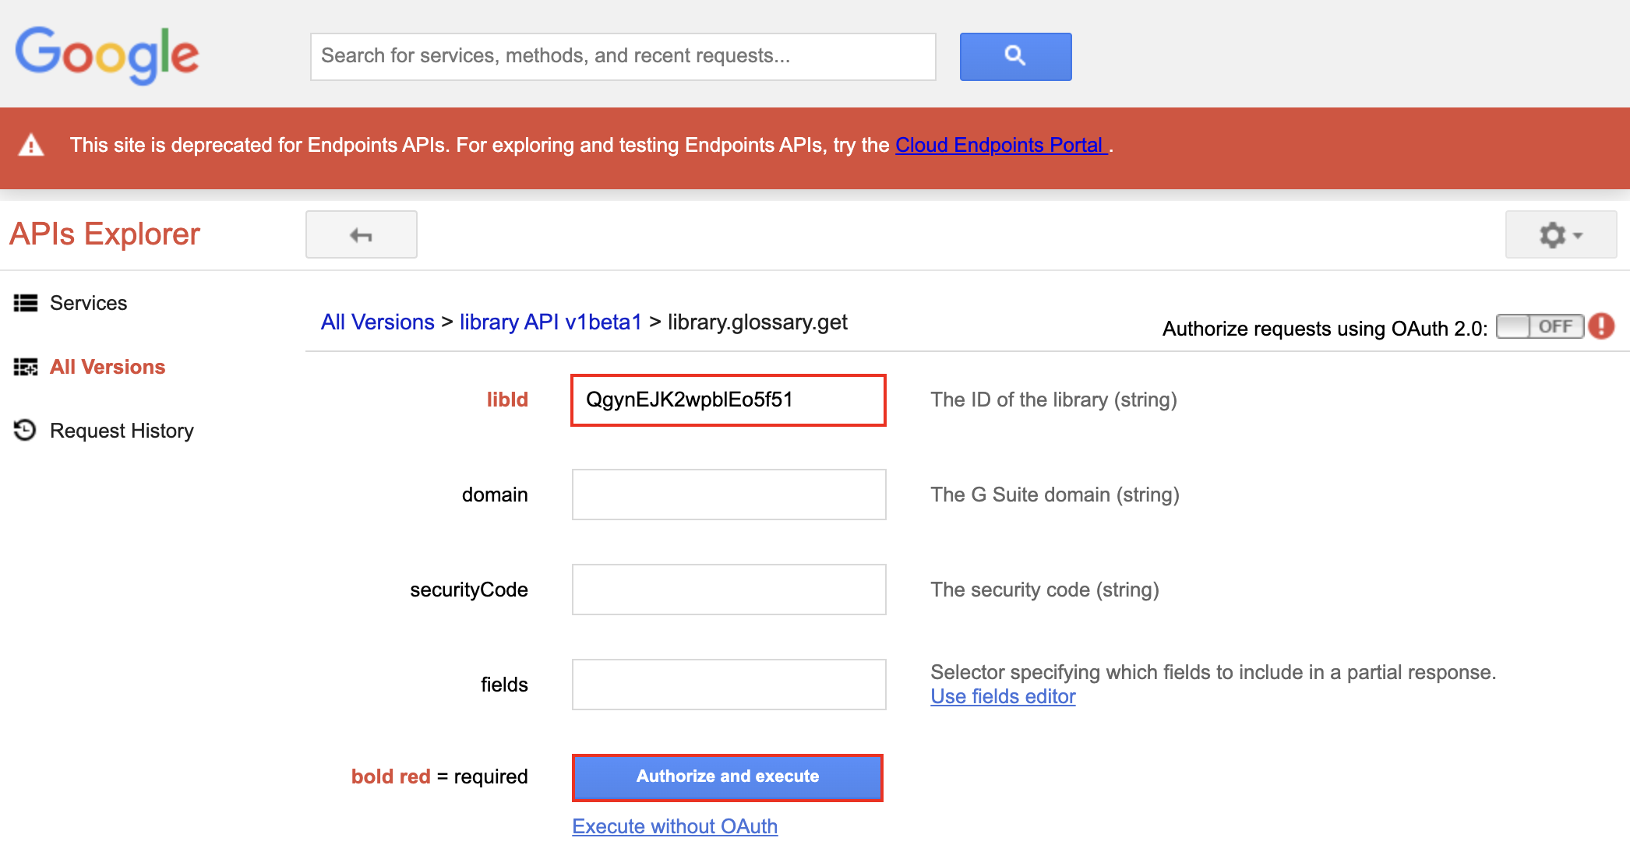This screenshot has height=866, width=1630.
Task: Click the libId input field
Action: (729, 400)
